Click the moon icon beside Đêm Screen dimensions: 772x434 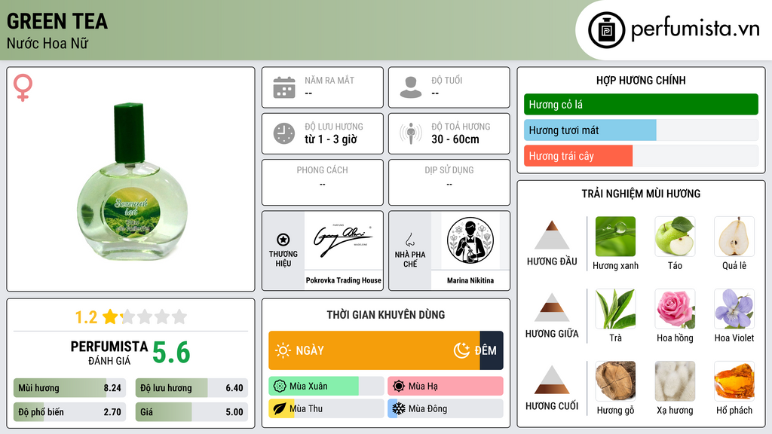(x=461, y=350)
